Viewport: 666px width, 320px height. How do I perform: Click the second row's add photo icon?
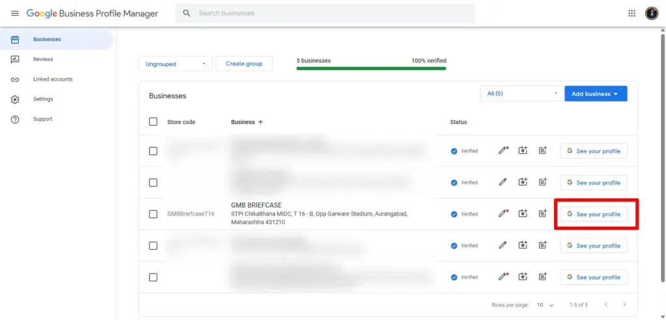(523, 182)
